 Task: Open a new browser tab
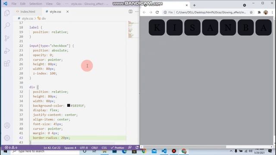point(194,5)
